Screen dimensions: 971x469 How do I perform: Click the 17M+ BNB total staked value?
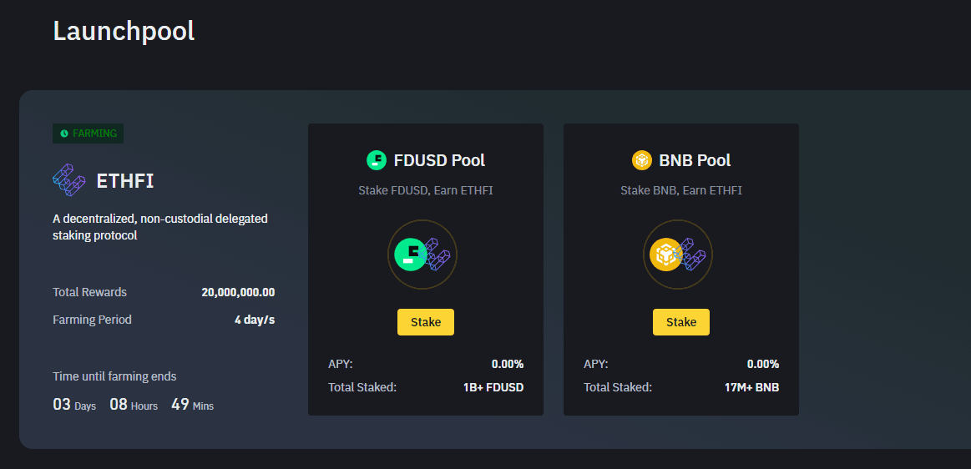750,387
